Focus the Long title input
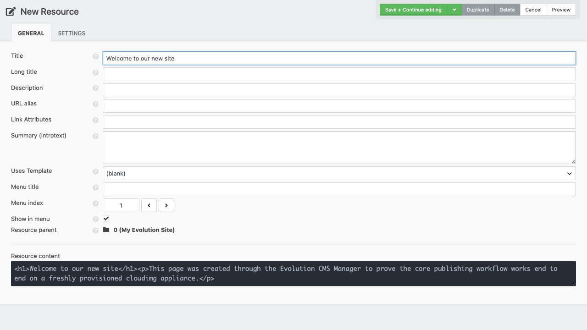Image resolution: width=587 pixels, height=330 pixels. 339,74
